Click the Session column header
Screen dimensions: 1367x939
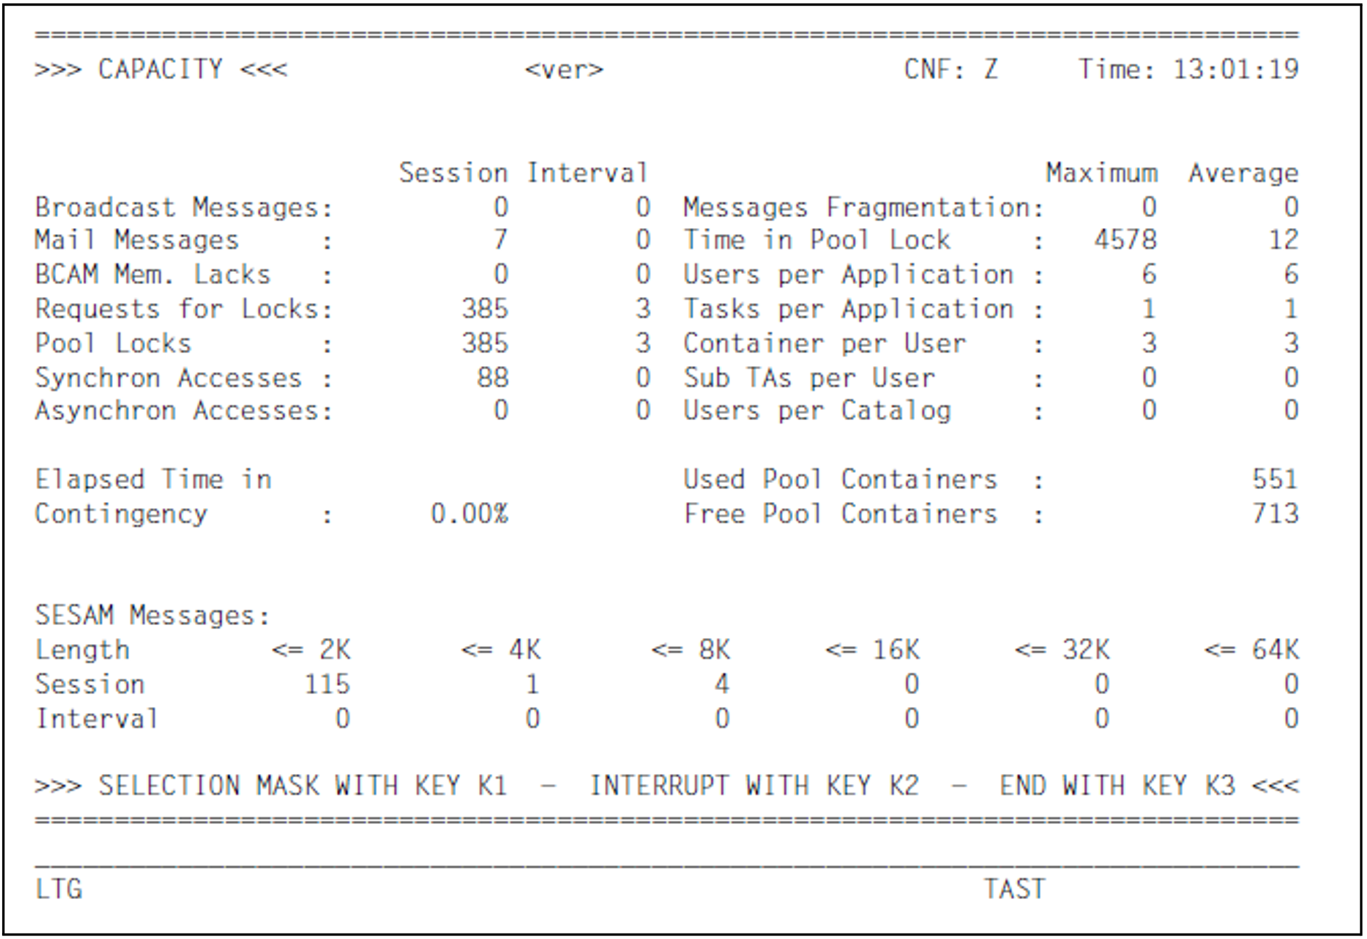pos(453,173)
